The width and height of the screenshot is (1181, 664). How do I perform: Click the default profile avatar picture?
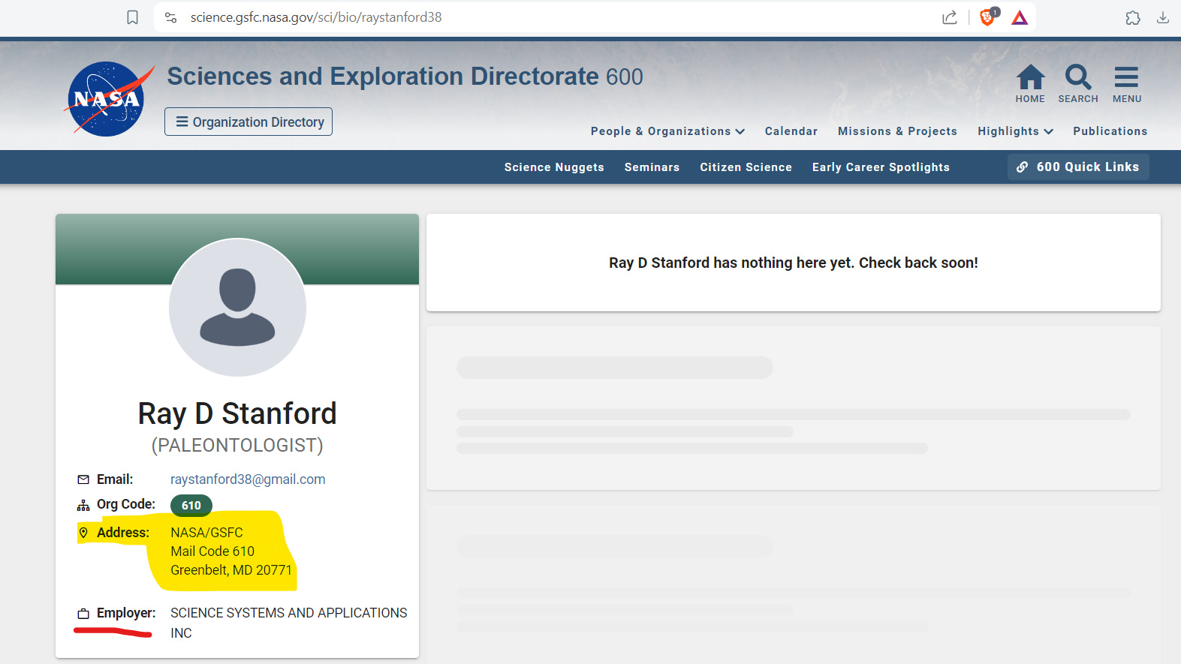[x=237, y=307]
